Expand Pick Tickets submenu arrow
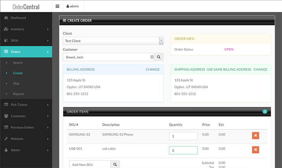This screenshot has height=168, width=282. coord(48,105)
